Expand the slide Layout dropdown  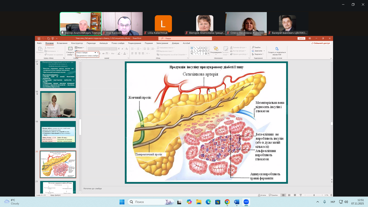(x=80, y=48)
